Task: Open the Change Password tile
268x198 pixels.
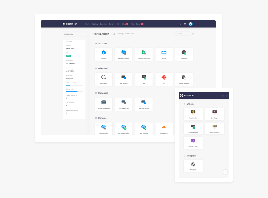Action: [x=144, y=54]
